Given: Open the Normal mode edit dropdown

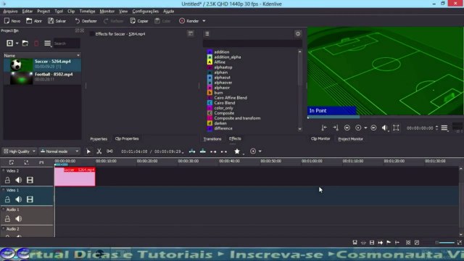Looking at the screenshot, I should click(x=59, y=152).
